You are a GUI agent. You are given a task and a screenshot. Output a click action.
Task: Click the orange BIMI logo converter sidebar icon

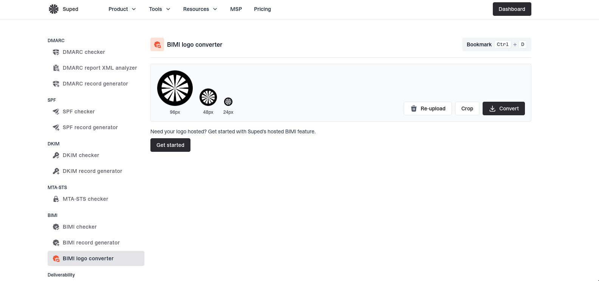click(56, 258)
